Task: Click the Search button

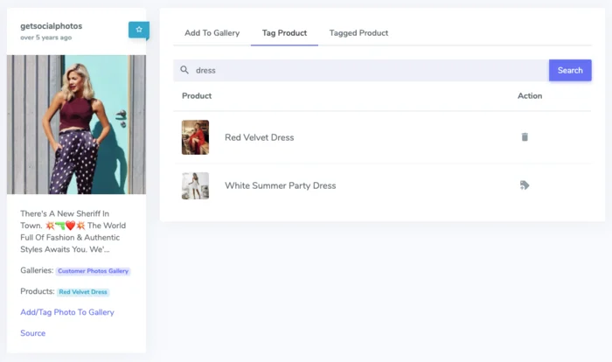Action: tap(570, 70)
